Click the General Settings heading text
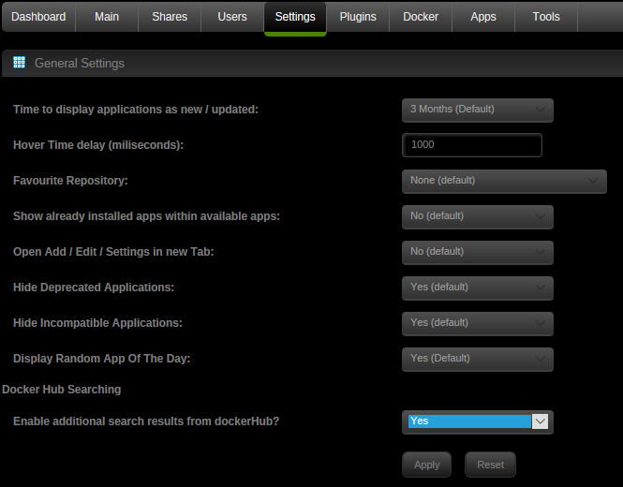This screenshot has height=487, width=623. [x=80, y=63]
